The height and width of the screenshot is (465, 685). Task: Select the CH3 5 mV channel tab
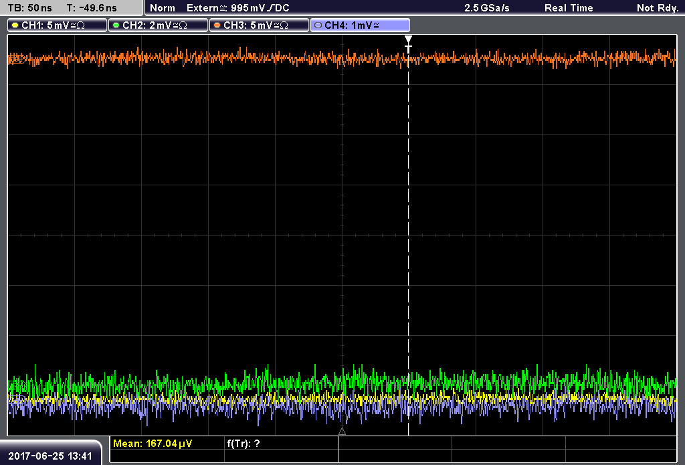pos(260,25)
